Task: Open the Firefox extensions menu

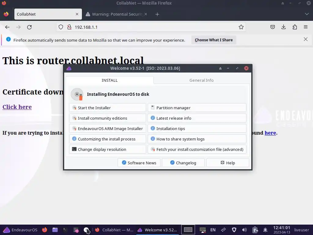Action: click(x=295, y=27)
